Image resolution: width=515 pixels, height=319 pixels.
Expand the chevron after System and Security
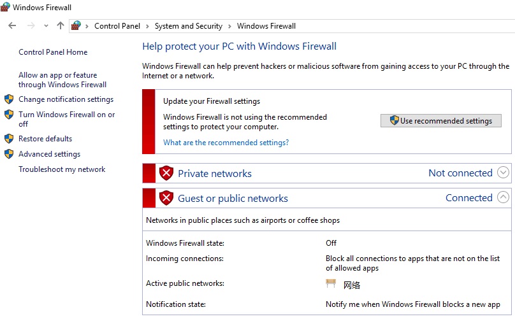pyautogui.click(x=229, y=26)
